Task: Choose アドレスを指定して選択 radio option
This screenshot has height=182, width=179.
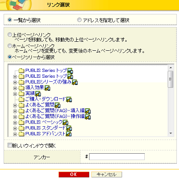Action: tap(79, 20)
